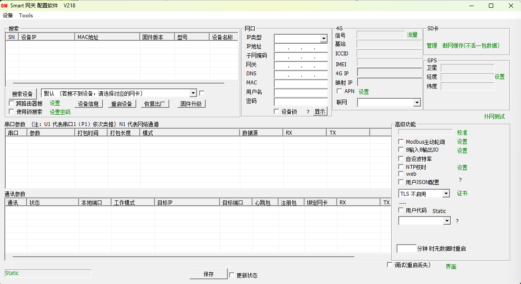Open the 联网 dropdown in 4G panel

[x=416, y=103]
